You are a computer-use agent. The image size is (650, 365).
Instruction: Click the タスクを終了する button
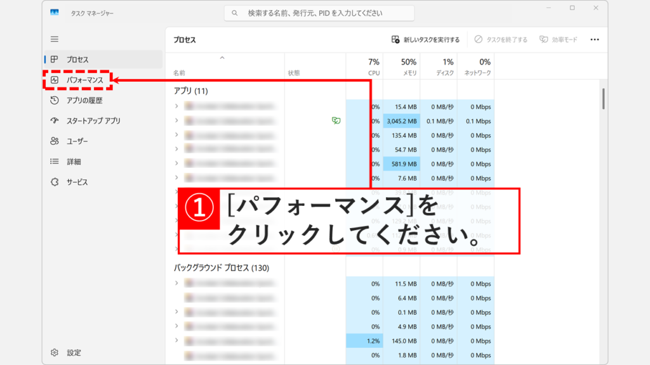(500, 39)
